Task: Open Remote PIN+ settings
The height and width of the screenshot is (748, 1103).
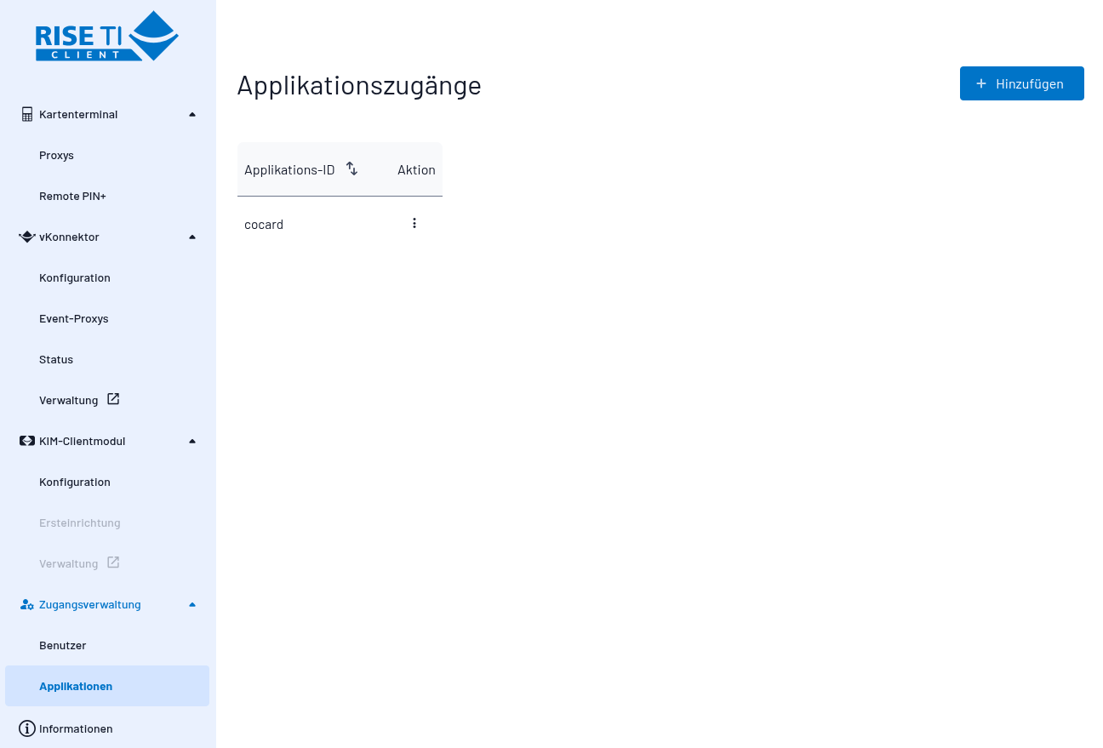Action: (x=72, y=196)
